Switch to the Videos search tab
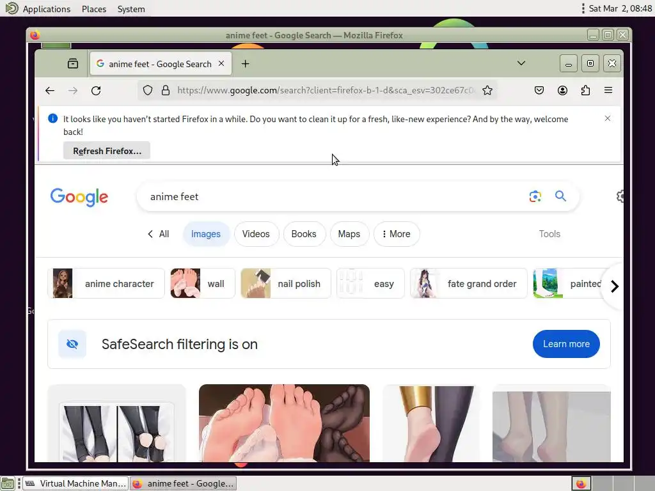 [x=256, y=234]
